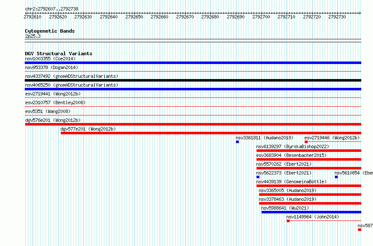Click the nsv1003355 (Coe2014) variant label

[50, 59]
